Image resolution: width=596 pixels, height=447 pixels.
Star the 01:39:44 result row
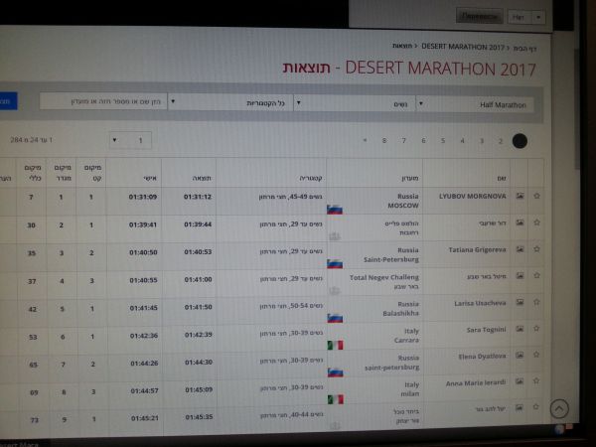coord(536,223)
